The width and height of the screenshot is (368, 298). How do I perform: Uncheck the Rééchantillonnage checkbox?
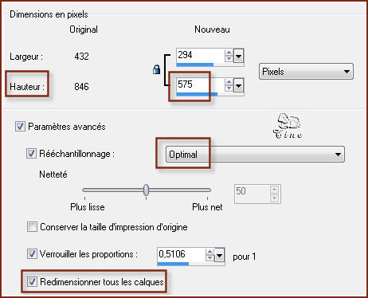(x=31, y=154)
